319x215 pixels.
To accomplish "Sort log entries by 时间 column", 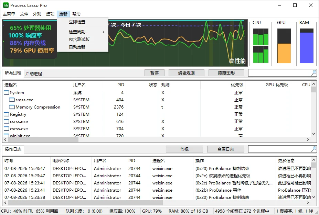I will coord(26,161).
